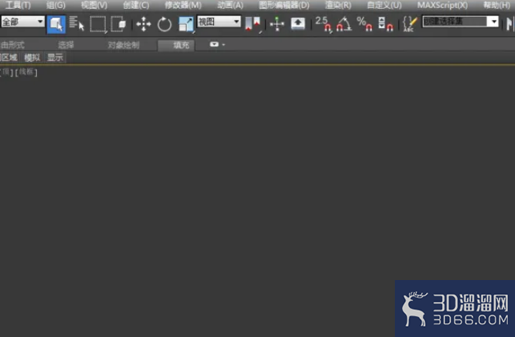
Task: Toggle Percent Snap button
Action: [x=364, y=24]
